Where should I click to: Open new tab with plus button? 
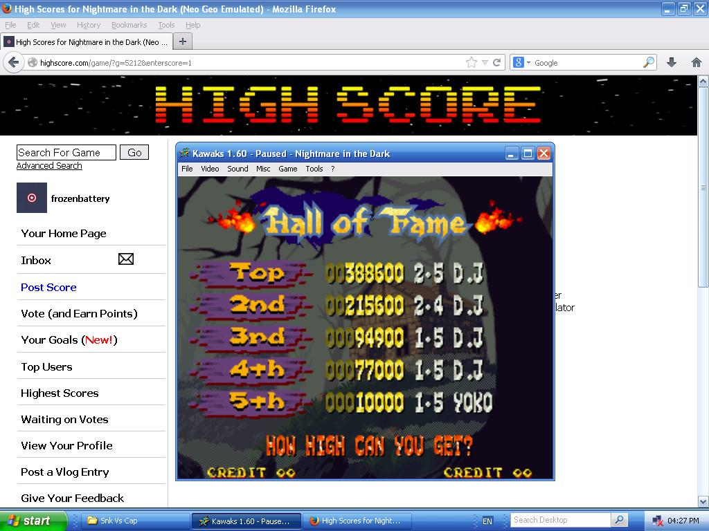[183, 41]
